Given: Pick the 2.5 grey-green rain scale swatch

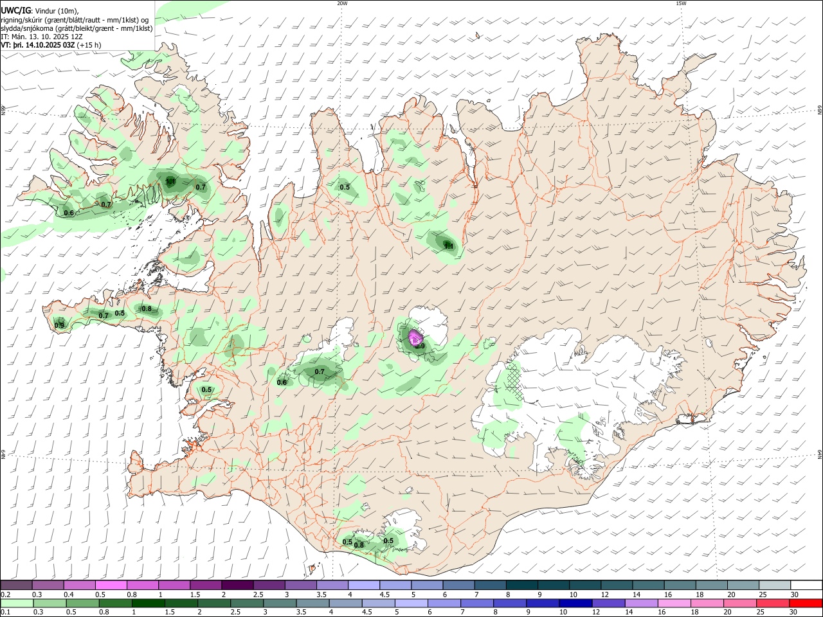Looking at the screenshot, I should pos(247,604).
